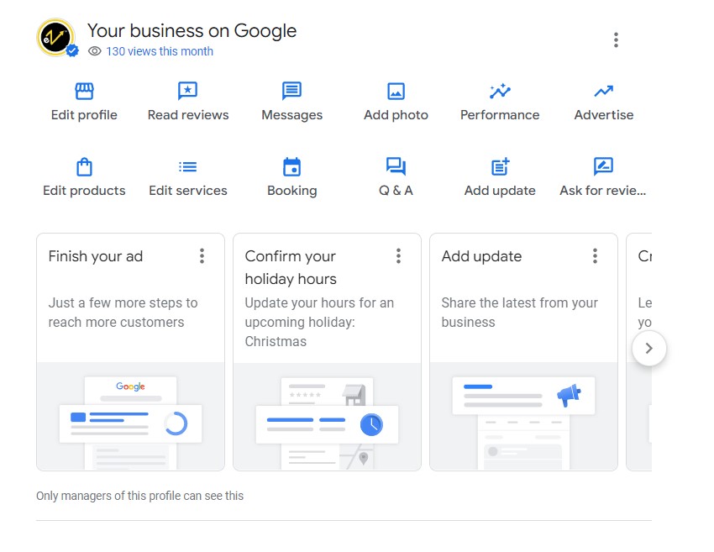Open options on Confirm your holiday hours card

click(x=398, y=256)
